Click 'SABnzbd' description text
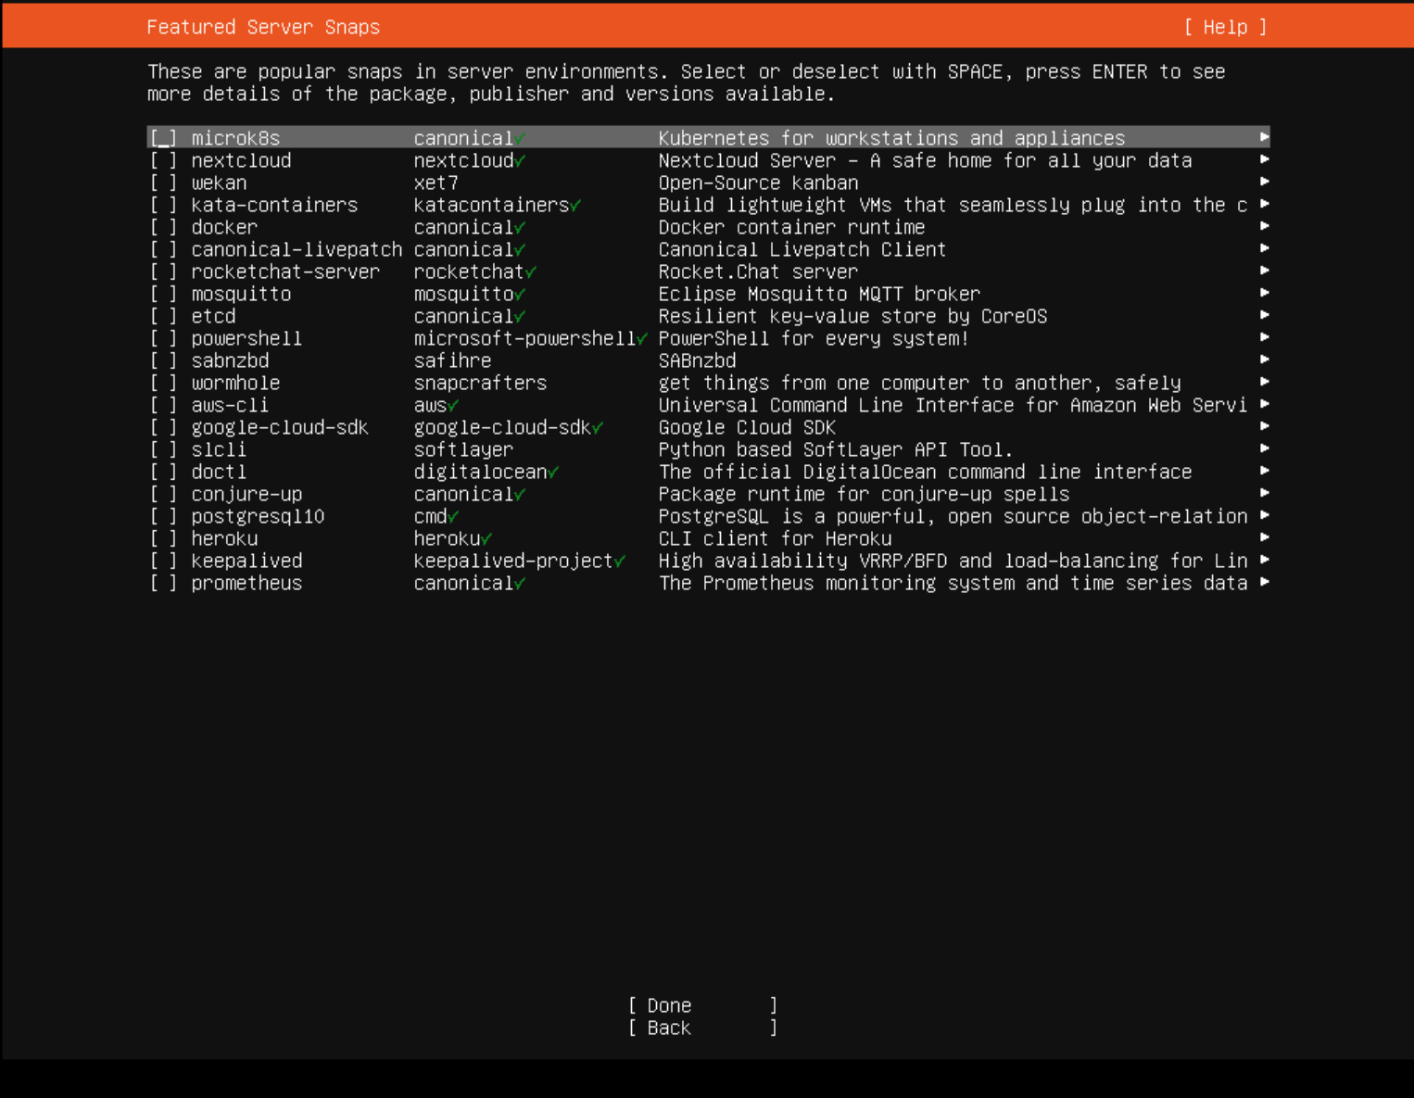 tap(697, 360)
